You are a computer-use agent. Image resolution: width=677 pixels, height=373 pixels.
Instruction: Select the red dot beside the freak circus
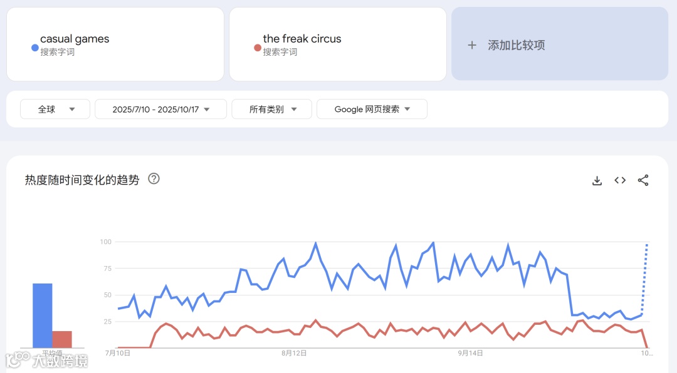(258, 48)
